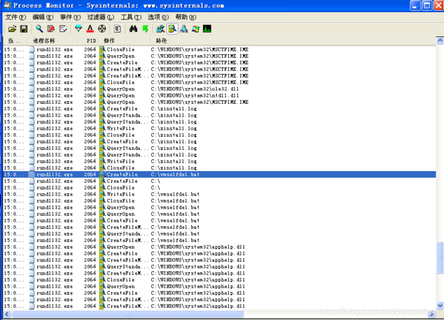Screen dimensions: 444x321
Task: Minimize the Process Monitor window
Action: tap(415, 5)
